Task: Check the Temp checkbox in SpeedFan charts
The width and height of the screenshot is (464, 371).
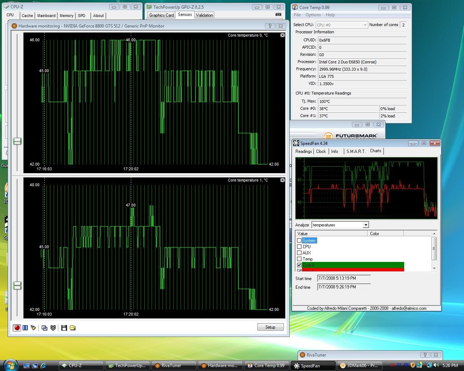Action: click(299, 259)
